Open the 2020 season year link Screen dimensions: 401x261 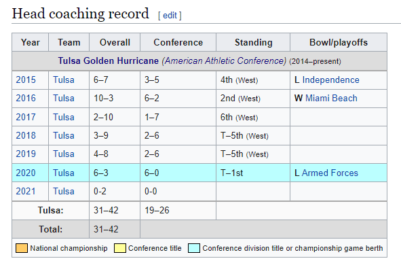[26, 173]
